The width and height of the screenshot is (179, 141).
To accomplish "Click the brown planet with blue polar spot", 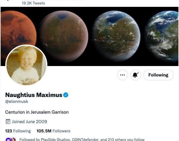I will [x=63, y=35].
